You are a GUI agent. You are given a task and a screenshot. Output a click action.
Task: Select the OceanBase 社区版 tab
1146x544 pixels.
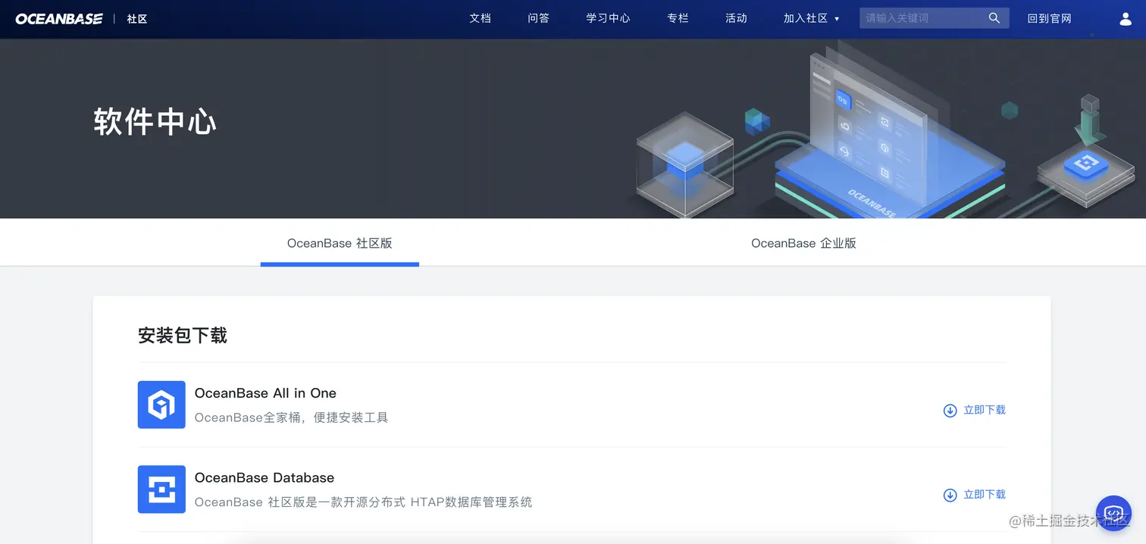coord(340,243)
